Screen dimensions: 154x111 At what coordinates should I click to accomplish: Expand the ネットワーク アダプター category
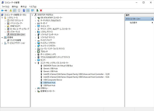click(35, 46)
